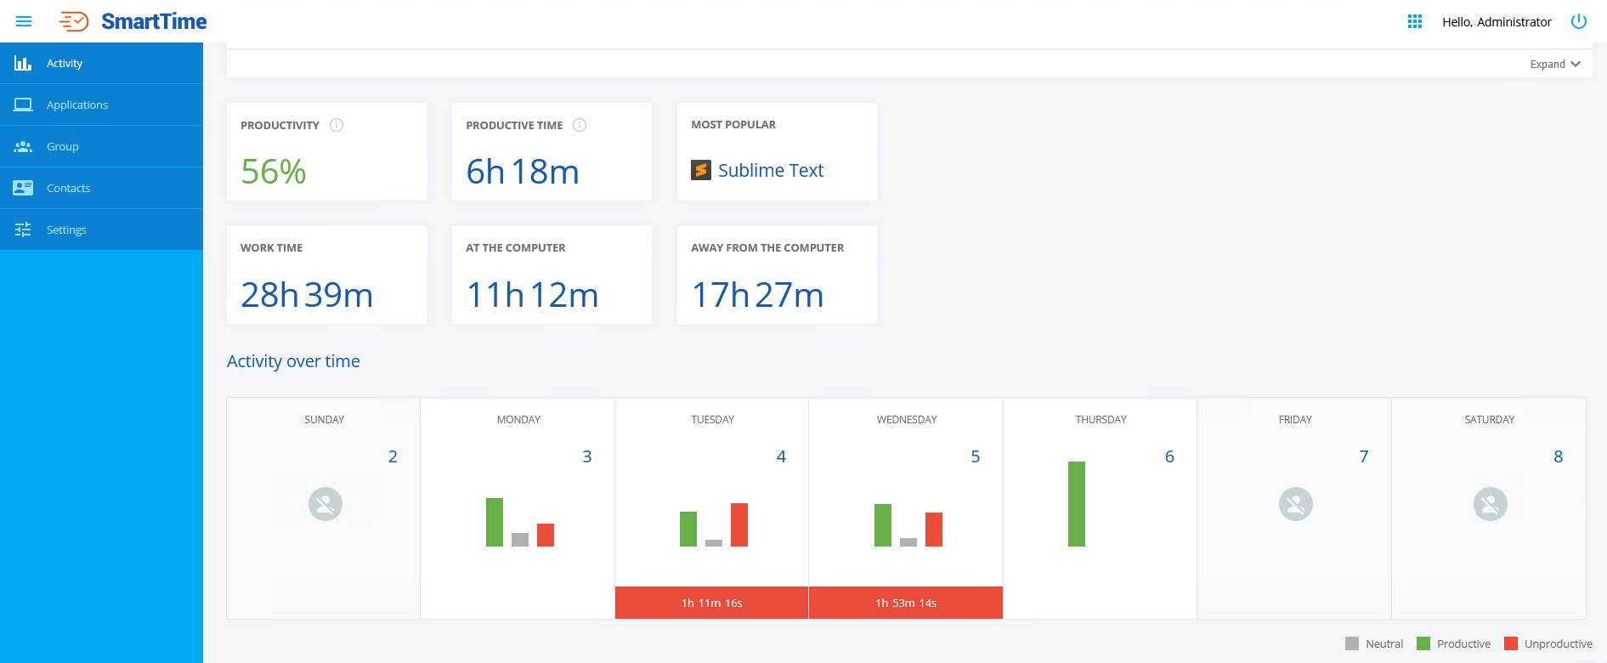Click the Unproductive red legend swatch

point(1511,643)
